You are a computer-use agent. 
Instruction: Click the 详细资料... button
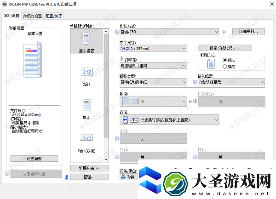click(x=248, y=31)
